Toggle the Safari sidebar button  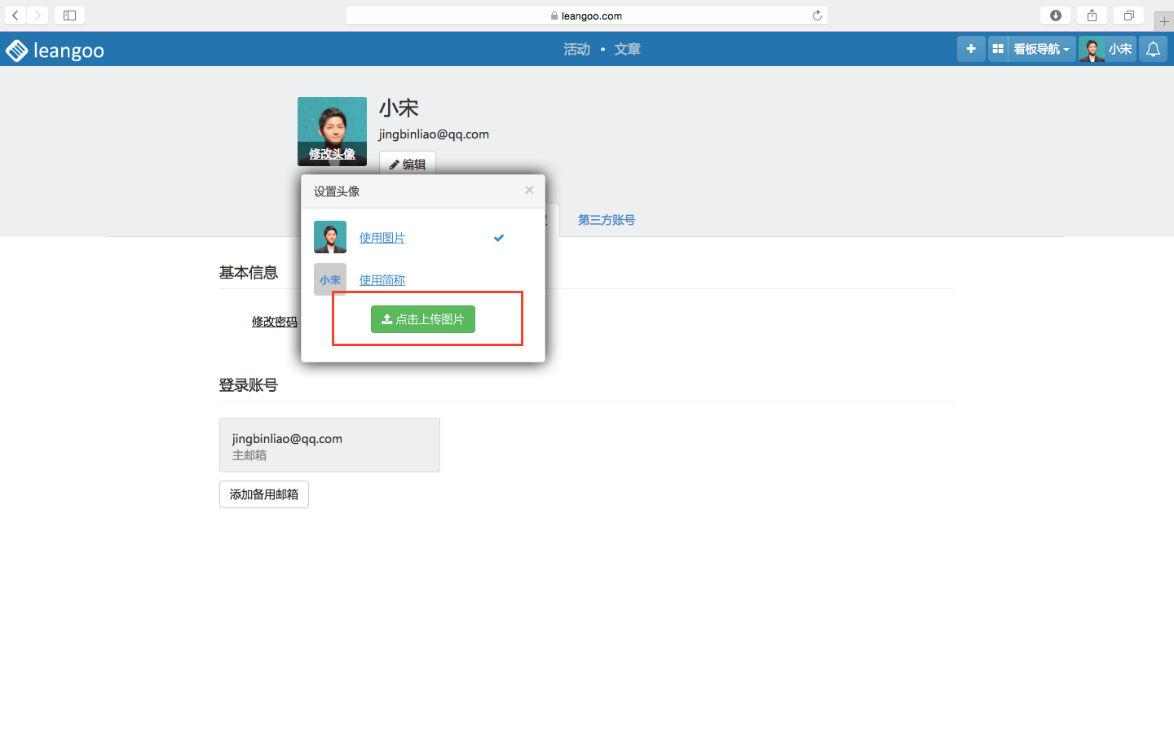[x=69, y=15]
